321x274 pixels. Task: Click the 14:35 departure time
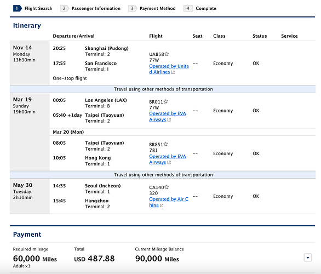pyautogui.click(x=59, y=186)
